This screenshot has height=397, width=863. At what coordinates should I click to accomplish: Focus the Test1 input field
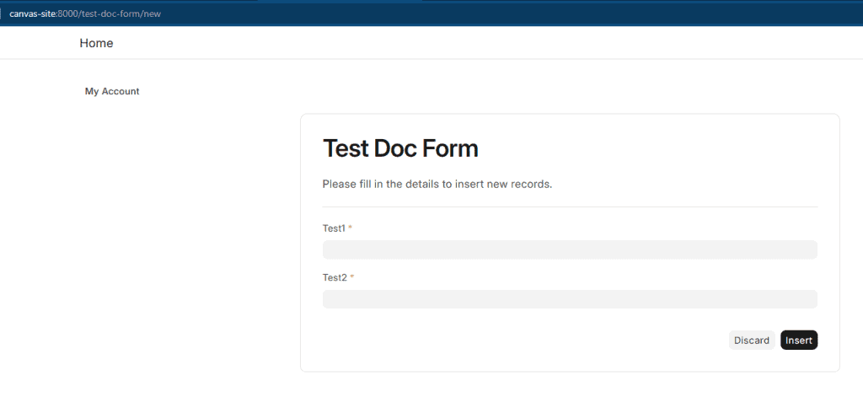570,249
